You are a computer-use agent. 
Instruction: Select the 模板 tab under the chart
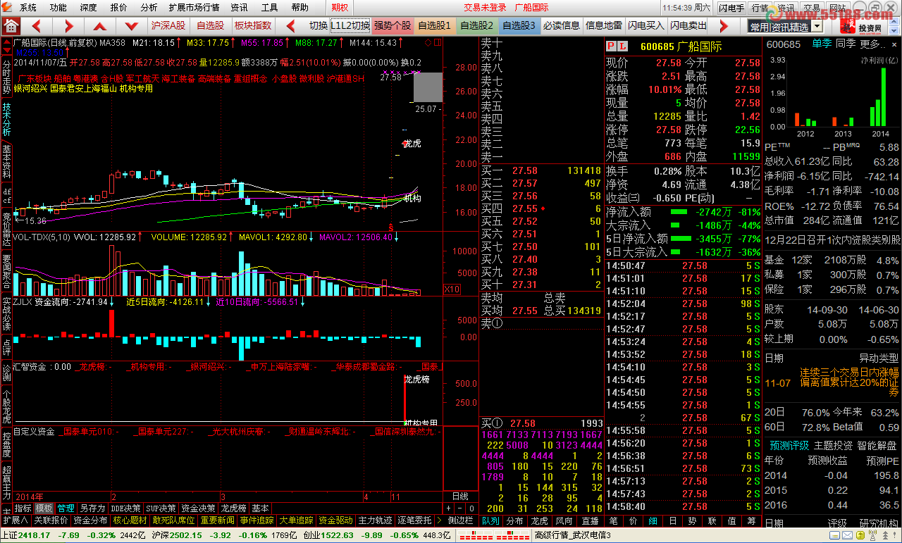[44, 508]
